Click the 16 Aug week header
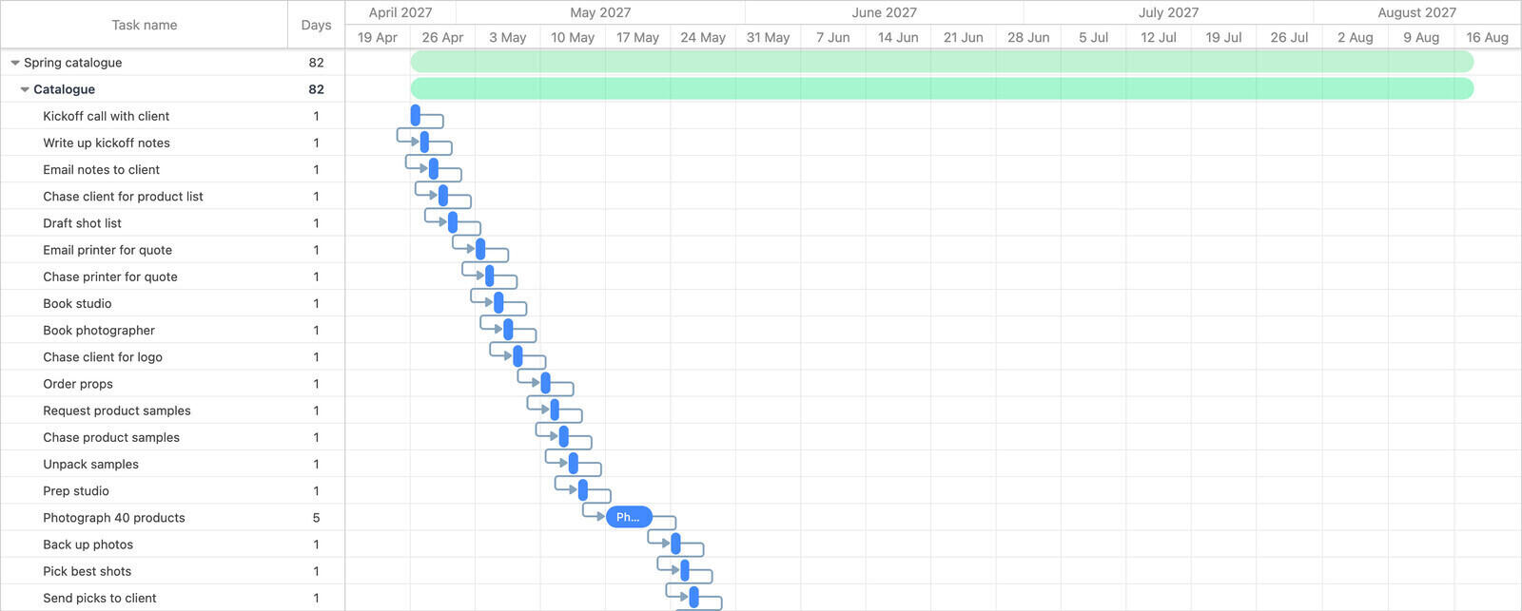 coord(1488,37)
